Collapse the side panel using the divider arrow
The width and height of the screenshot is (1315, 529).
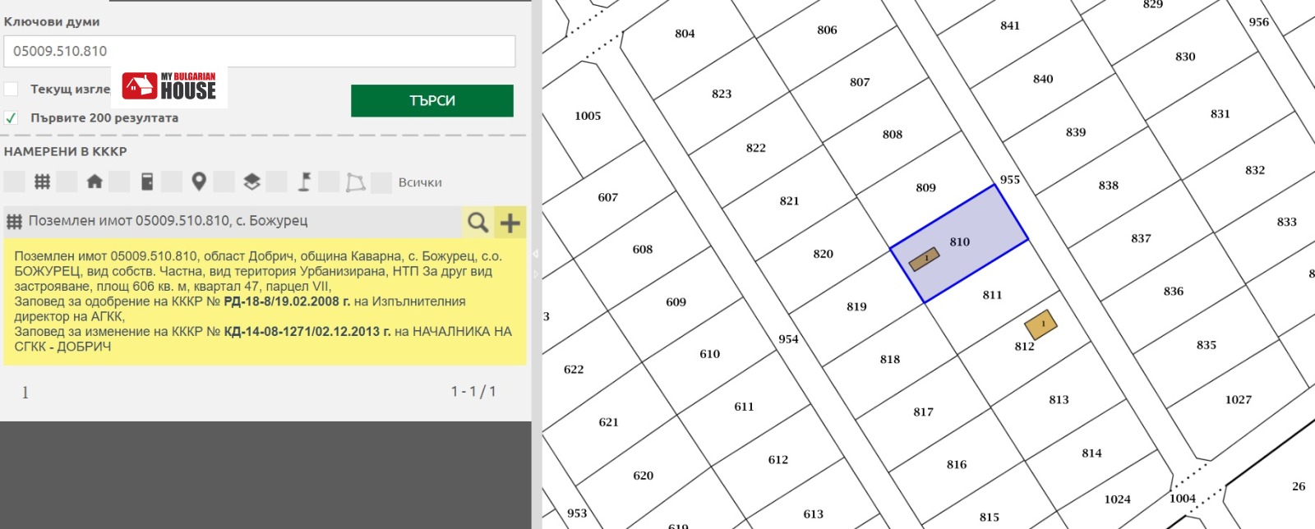point(536,254)
